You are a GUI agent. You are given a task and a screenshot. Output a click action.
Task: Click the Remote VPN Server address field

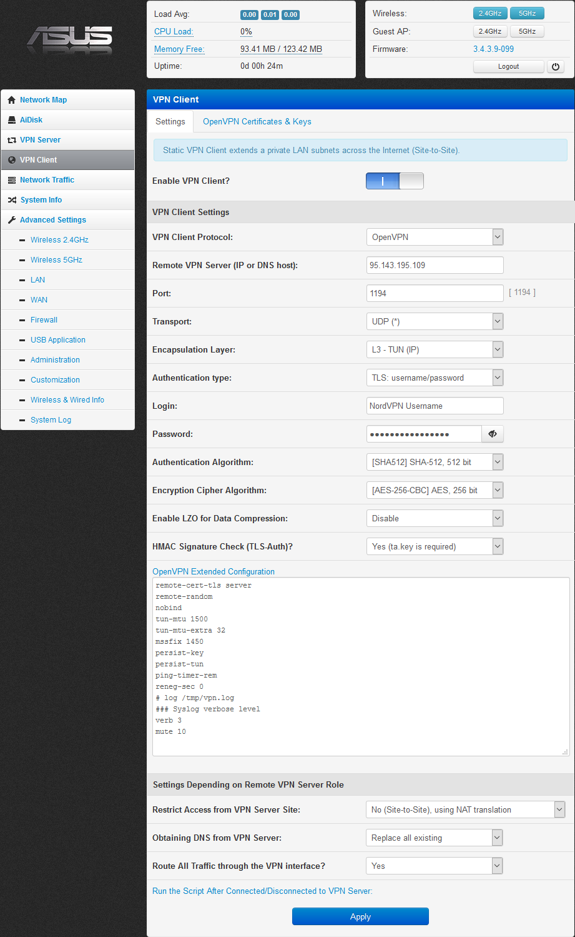pyautogui.click(x=435, y=265)
